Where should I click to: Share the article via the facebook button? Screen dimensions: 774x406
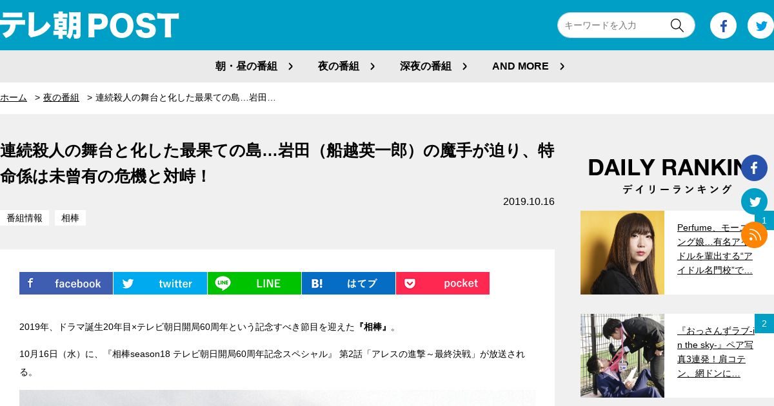pos(66,284)
